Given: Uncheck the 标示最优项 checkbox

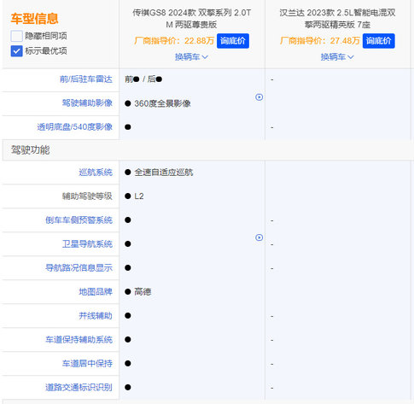Looking at the screenshot, I should point(16,51).
